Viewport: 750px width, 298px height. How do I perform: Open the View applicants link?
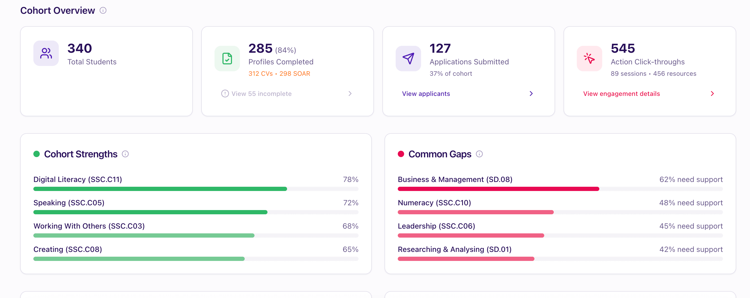tap(426, 94)
